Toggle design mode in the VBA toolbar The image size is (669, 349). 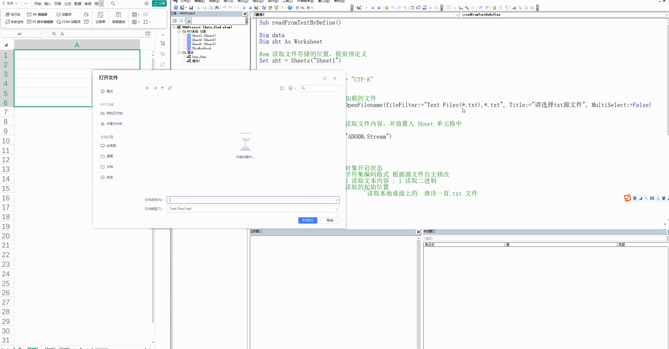point(256,8)
